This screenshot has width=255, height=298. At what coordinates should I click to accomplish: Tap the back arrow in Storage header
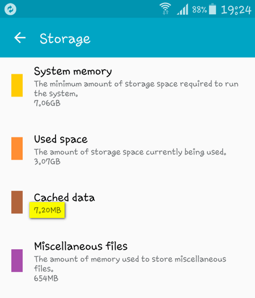[20, 38]
